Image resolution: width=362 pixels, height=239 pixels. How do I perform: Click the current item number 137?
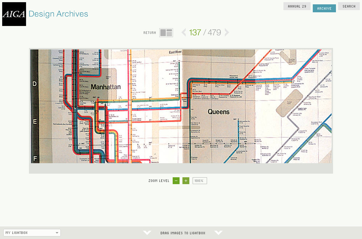pos(195,32)
